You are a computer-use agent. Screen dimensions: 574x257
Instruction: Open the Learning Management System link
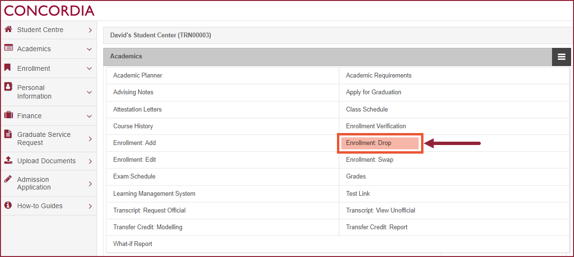pyautogui.click(x=154, y=193)
